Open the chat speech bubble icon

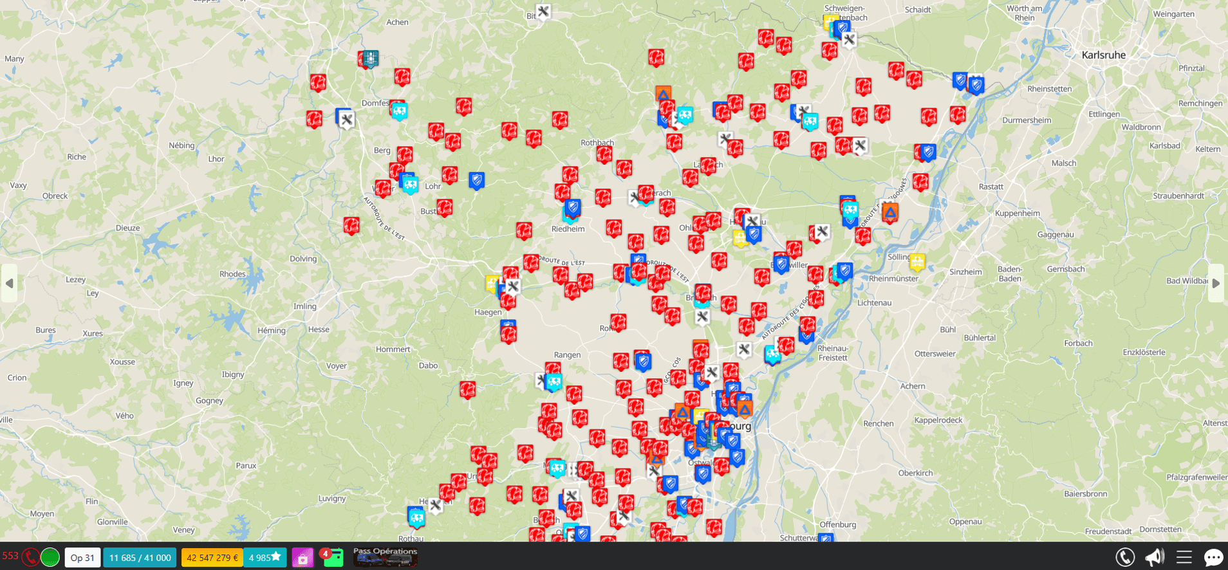pos(1213,557)
